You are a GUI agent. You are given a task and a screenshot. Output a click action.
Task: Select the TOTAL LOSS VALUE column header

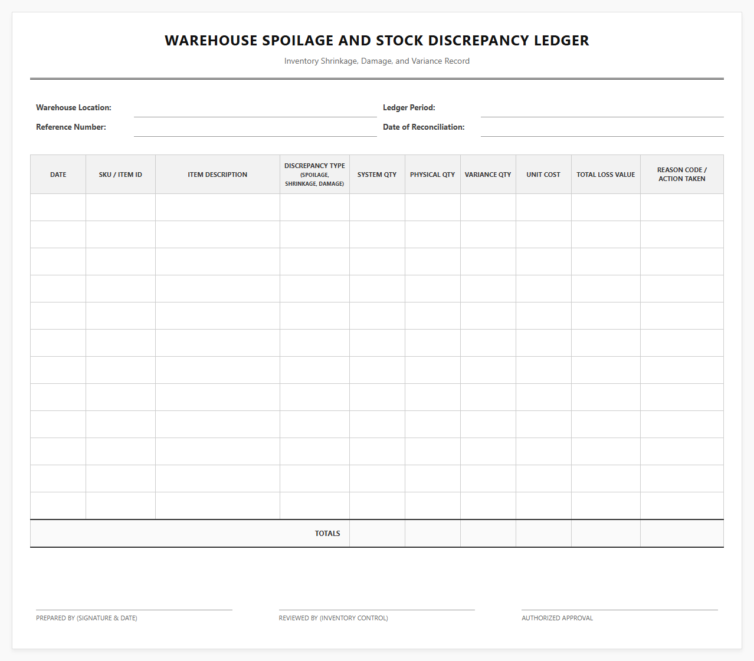coord(606,175)
